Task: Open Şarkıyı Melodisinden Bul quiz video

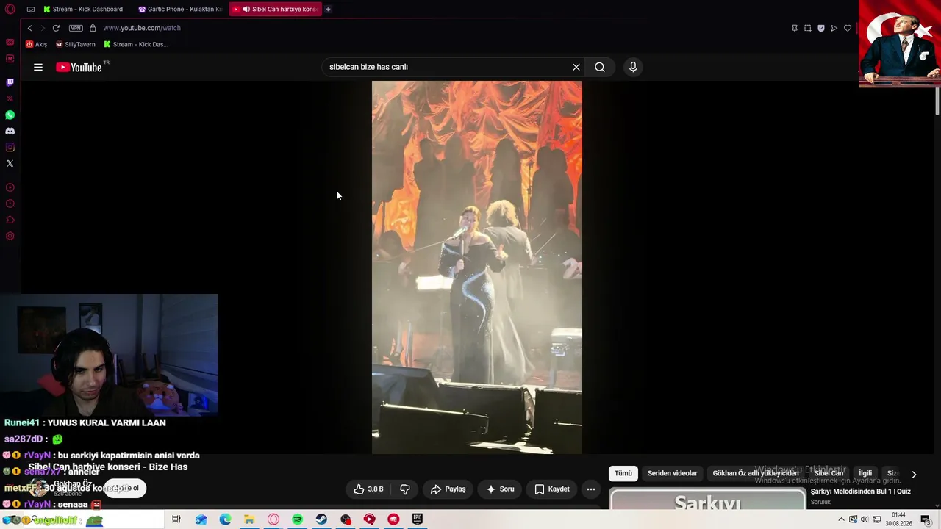Action: coord(861,492)
